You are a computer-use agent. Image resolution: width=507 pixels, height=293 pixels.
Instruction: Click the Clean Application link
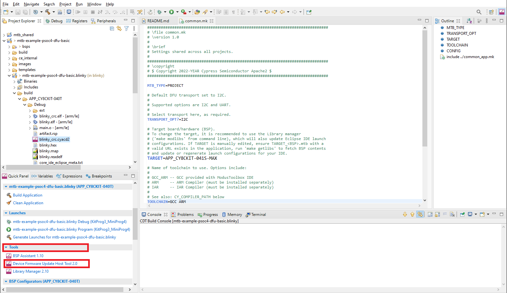click(x=28, y=203)
